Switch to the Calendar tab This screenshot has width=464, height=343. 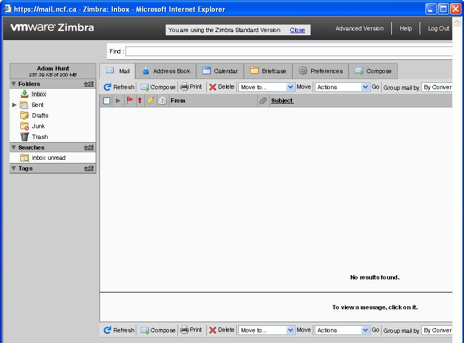(x=220, y=71)
